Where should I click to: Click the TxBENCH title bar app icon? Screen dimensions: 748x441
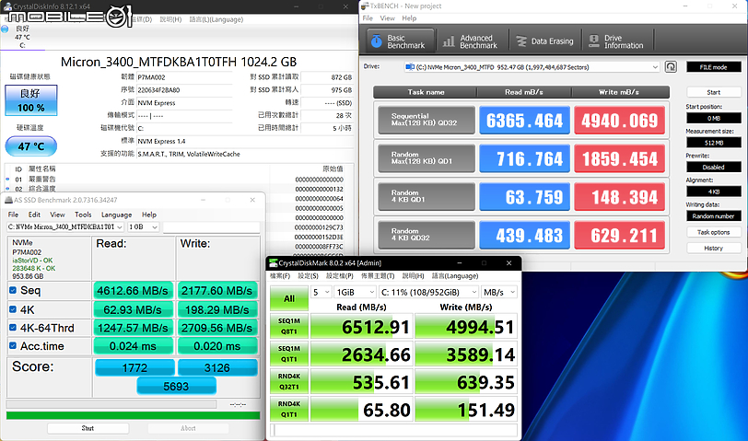pos(365,6)
